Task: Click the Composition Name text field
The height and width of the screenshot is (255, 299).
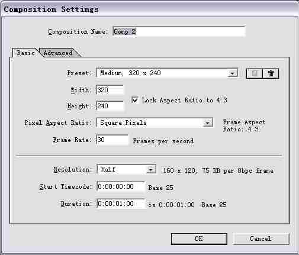Action: coord(179,31)
